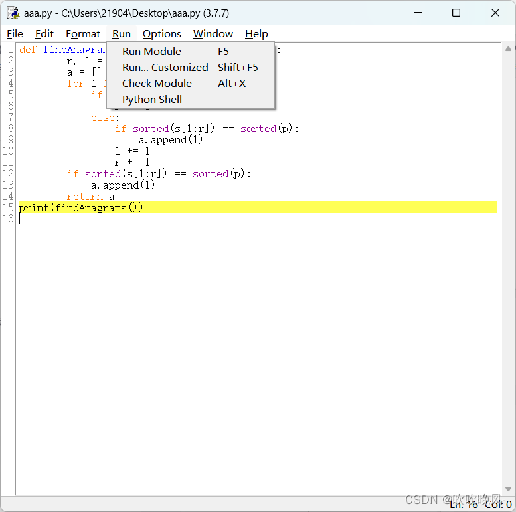Open the File menu

pyautogui.click(x=15, y=34)
